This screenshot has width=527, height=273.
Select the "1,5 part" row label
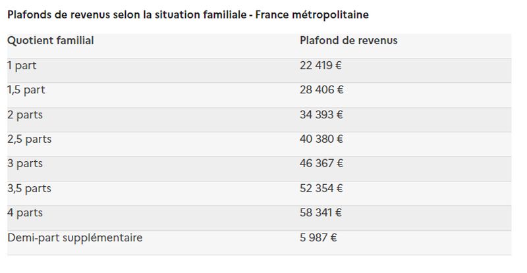[x=26, y=89]
